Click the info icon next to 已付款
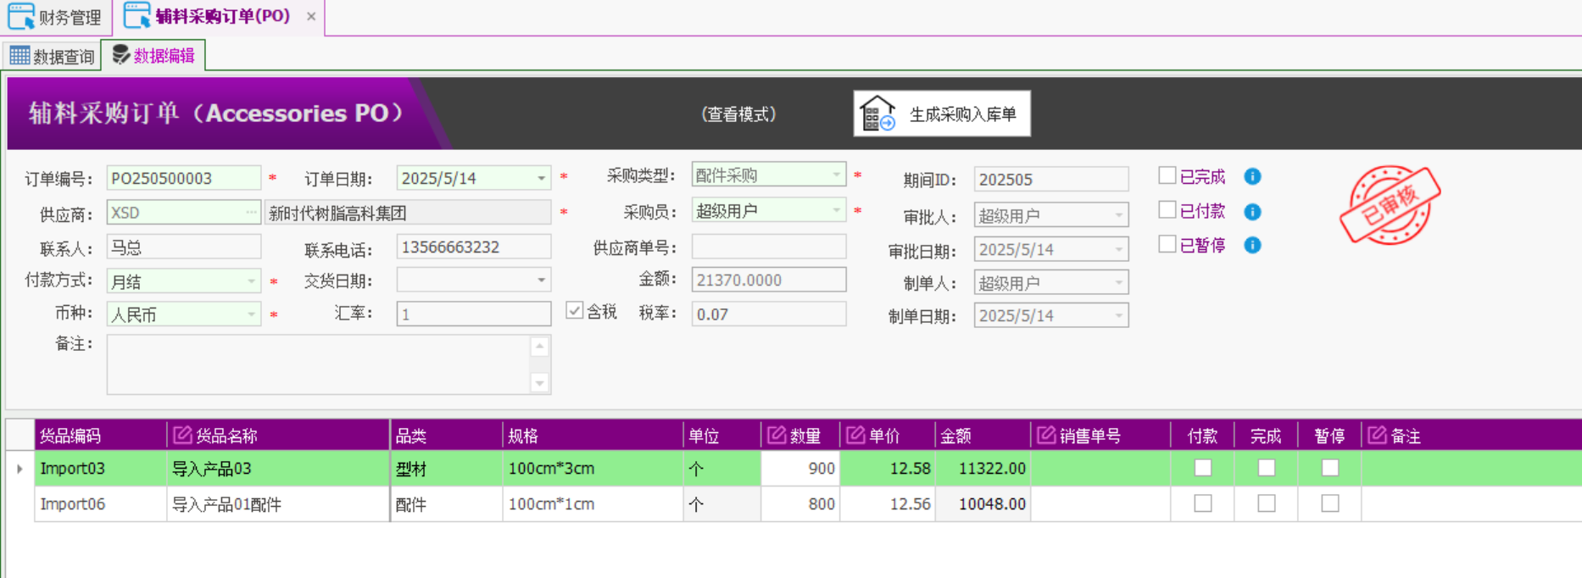 (x=1252, y=211)
